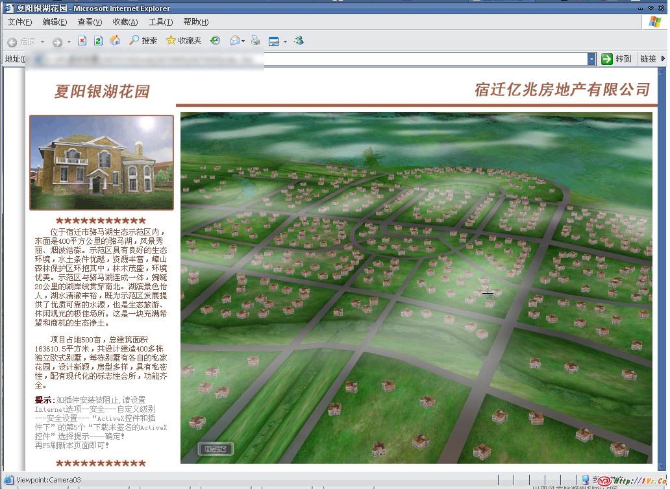Click the small button in 3D view corner
The image size is (670, 489).
(x=215, y=448)
